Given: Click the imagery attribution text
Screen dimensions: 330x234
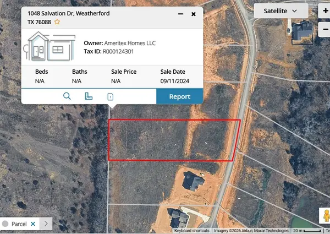Looking at the screenshot, I should pyautogui.click(x=251, y=231).
